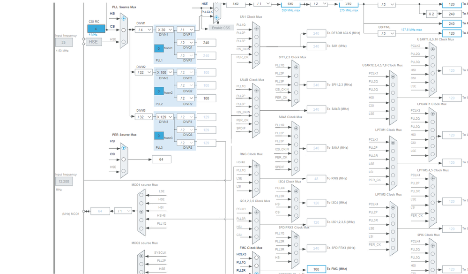Open the DIVN3 X 129 multiplier dropdown

click(x=164, y=117)
